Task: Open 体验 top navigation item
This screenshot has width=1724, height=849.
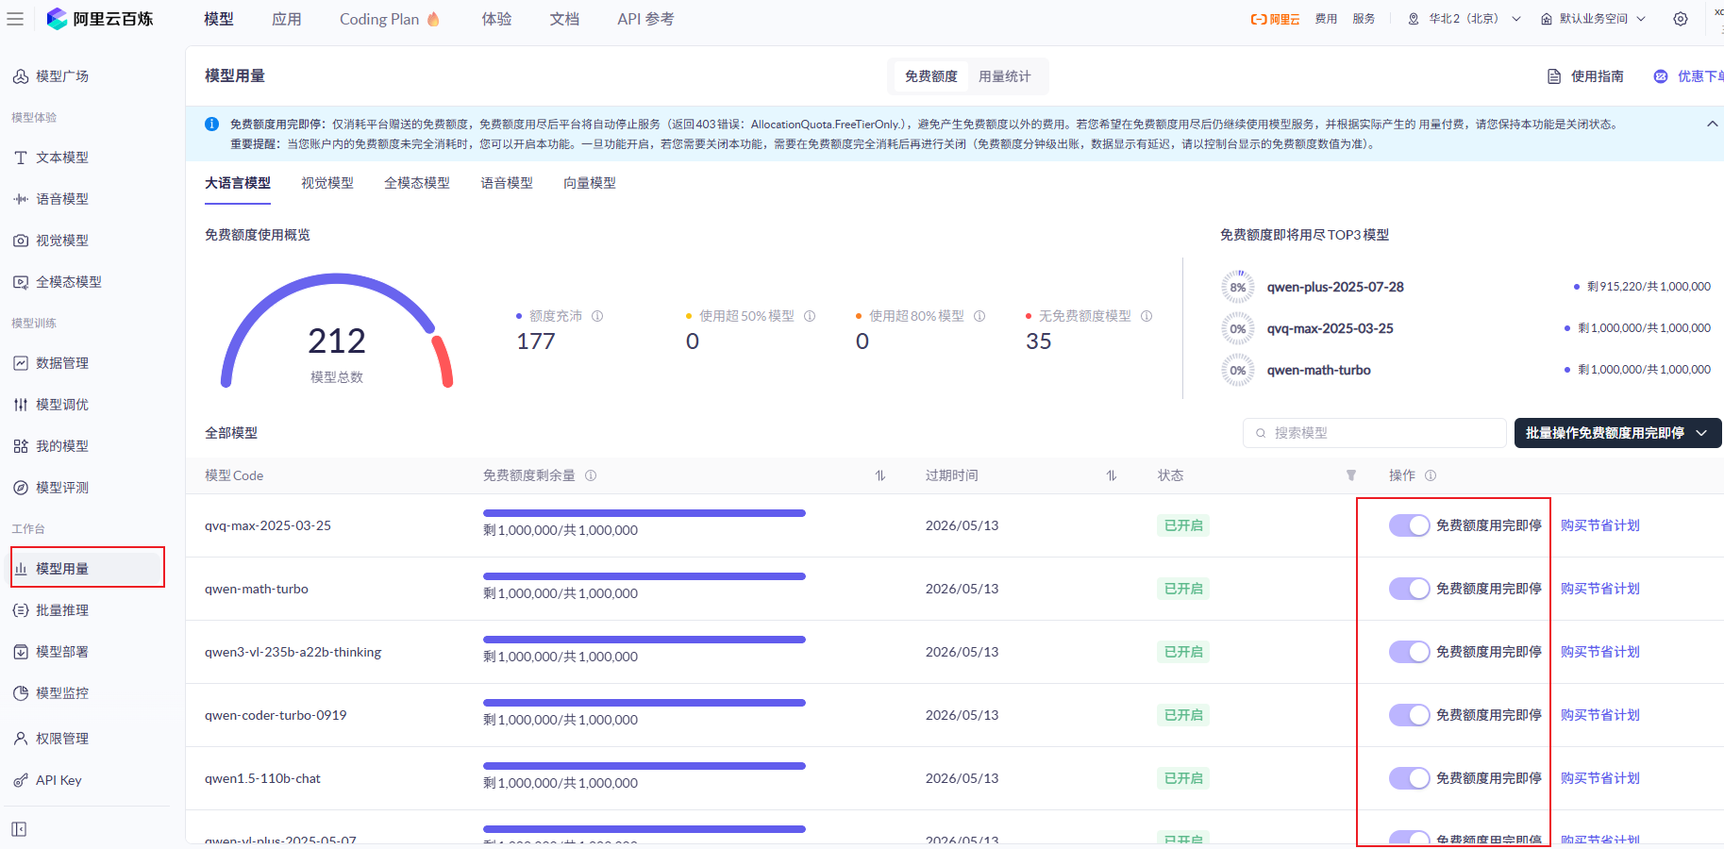Action: pos(496,19)
